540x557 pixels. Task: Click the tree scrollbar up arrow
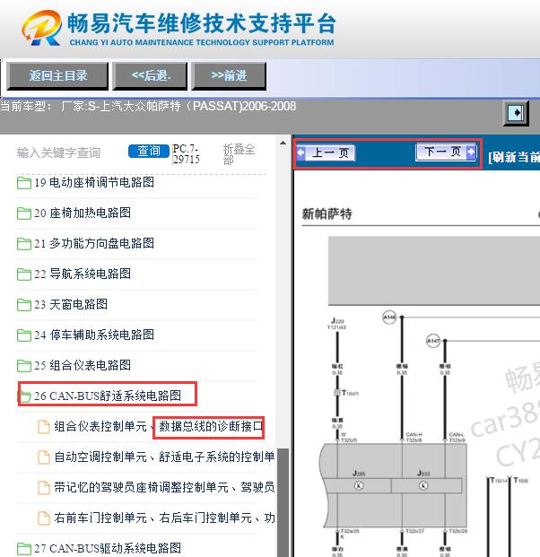click(283, 144)
